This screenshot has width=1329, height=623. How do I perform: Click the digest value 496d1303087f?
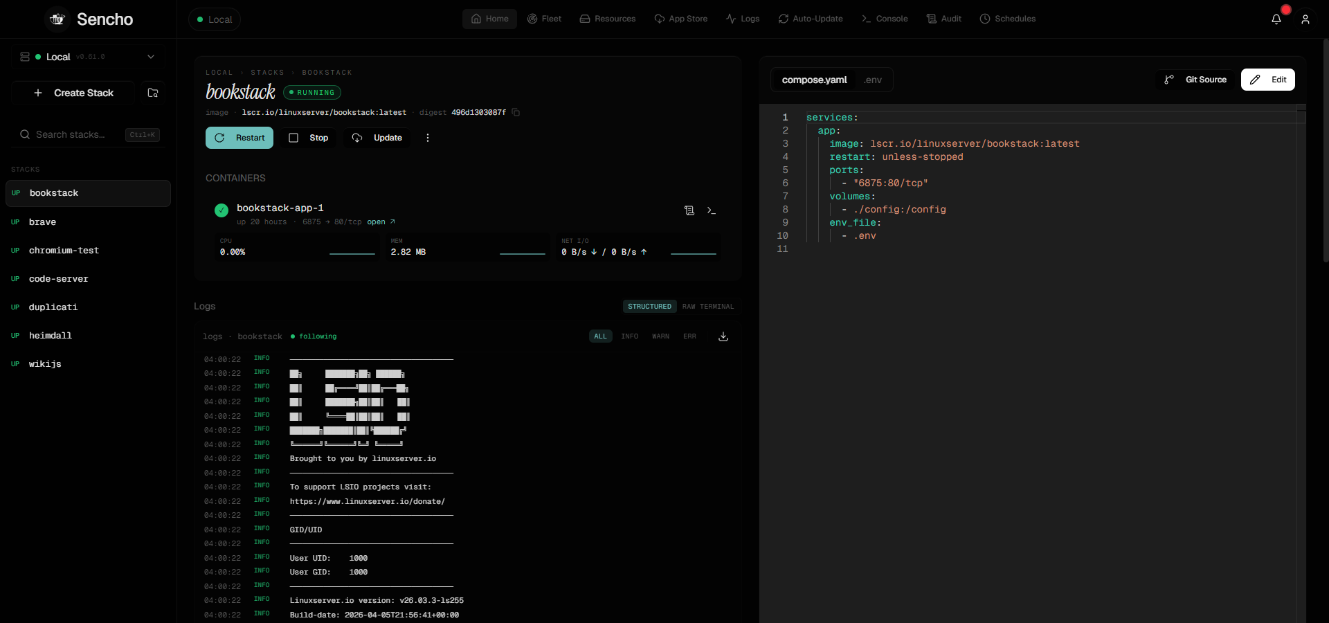[478, 112]
